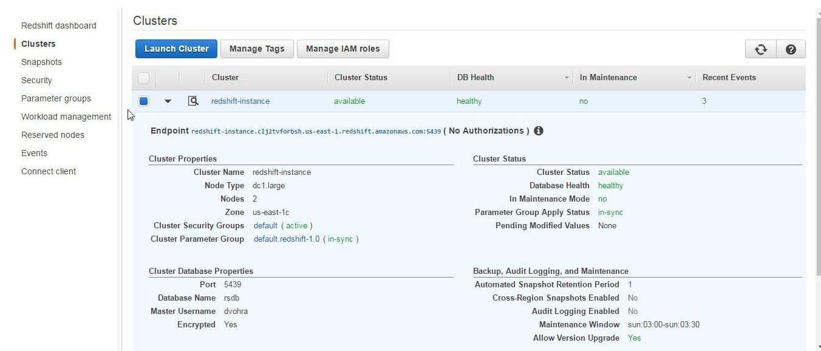The image size is (821, 351).
Task: Click the Allow Version Upgrade Yes value
Action: point(635,338)
